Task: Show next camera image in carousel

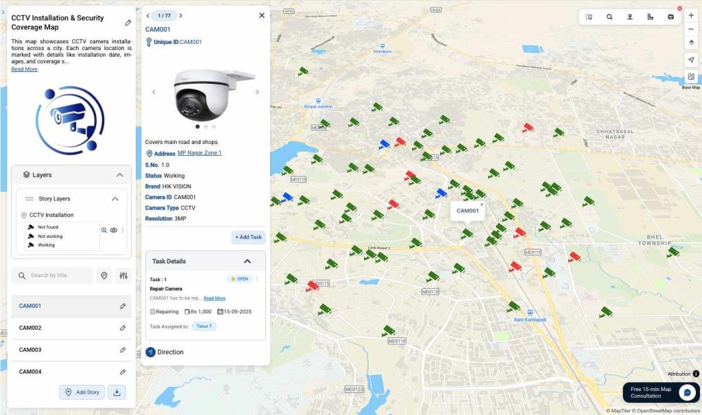Action: coord(257,92)
